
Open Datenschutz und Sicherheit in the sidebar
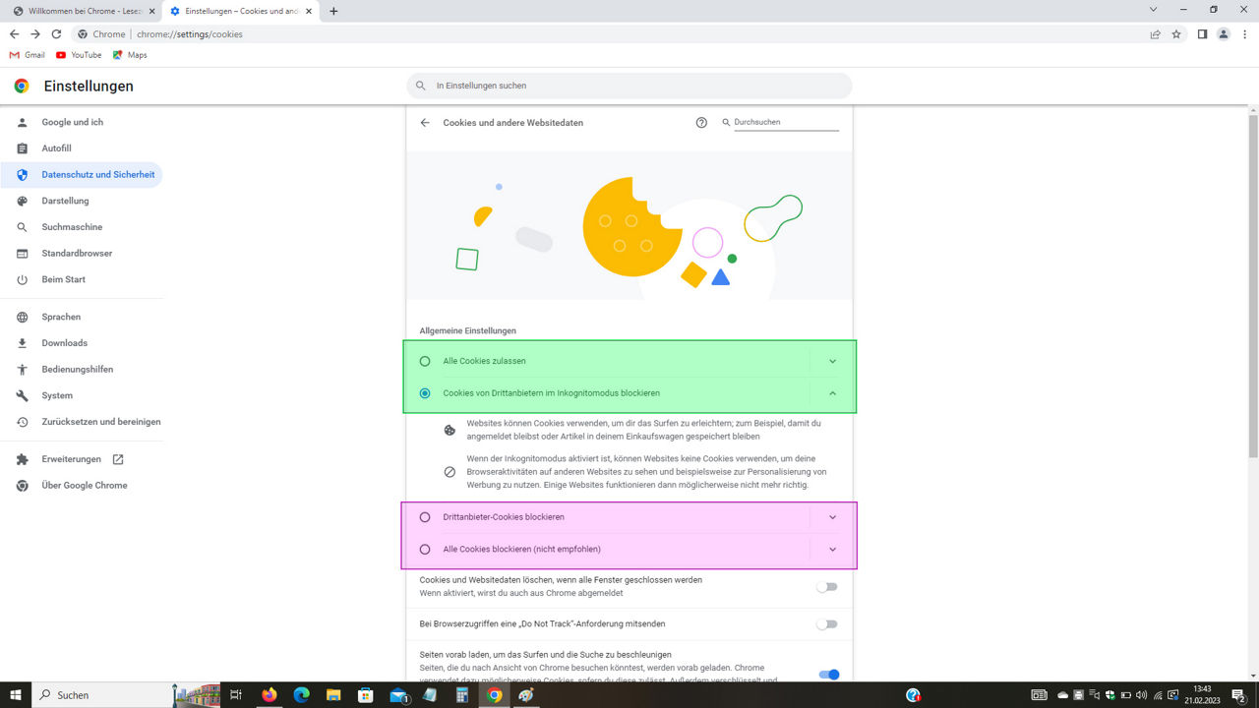[x=98, y=174]
